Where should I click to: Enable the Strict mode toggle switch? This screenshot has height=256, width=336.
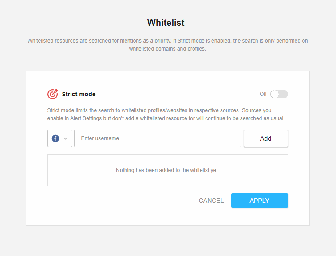coord(279,94)
